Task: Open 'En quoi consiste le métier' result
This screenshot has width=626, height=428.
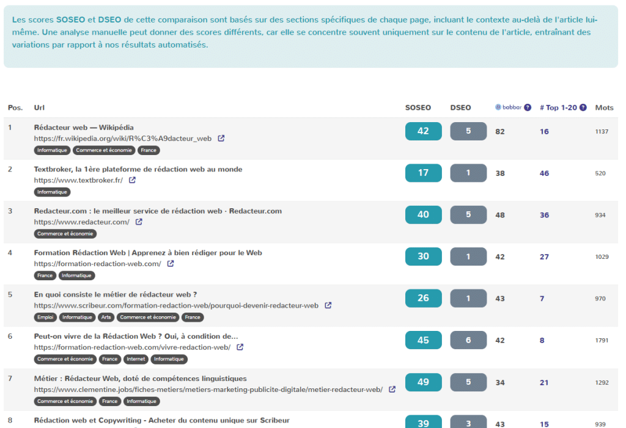Action: tap(116, 295)
